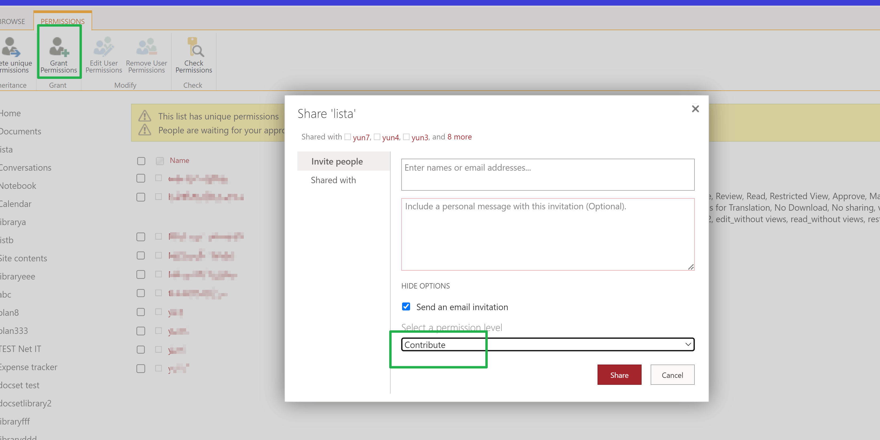Image resolution: width=880 pixels, height=440 pixels.
Task: Show the 8 more shared users
Action: [x=459, y=137]
